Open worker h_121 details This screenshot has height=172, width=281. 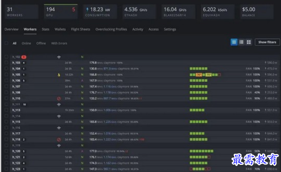(16, 157)
